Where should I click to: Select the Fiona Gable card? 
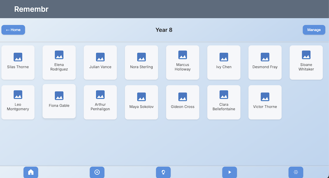point(59,101)
